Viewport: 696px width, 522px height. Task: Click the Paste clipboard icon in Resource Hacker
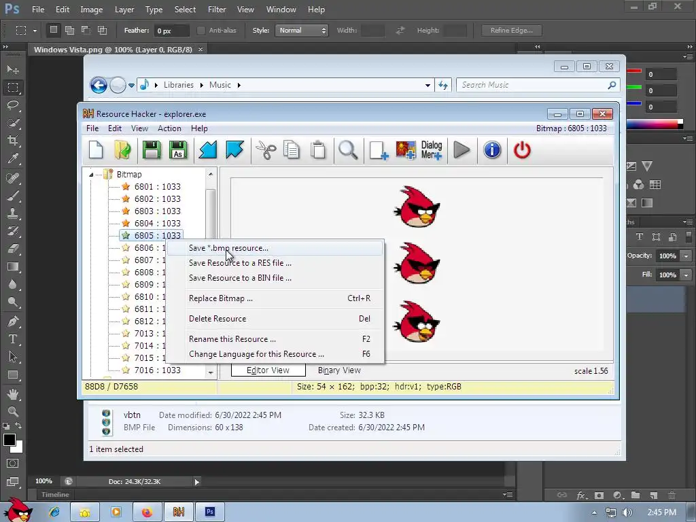[x=318, y=150]
